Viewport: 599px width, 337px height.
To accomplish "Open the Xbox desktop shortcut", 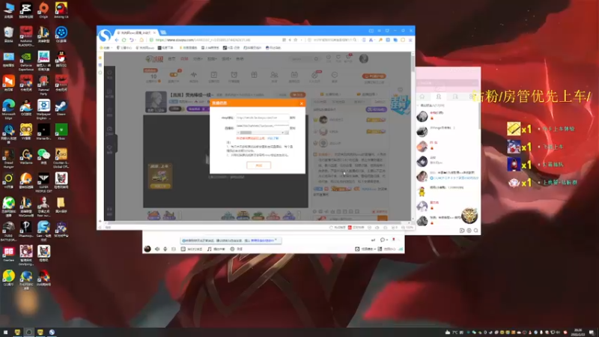I will (61, 132).
